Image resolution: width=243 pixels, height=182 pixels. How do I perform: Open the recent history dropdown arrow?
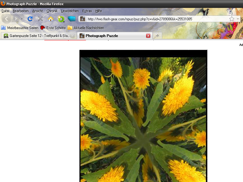coord(22,19)
